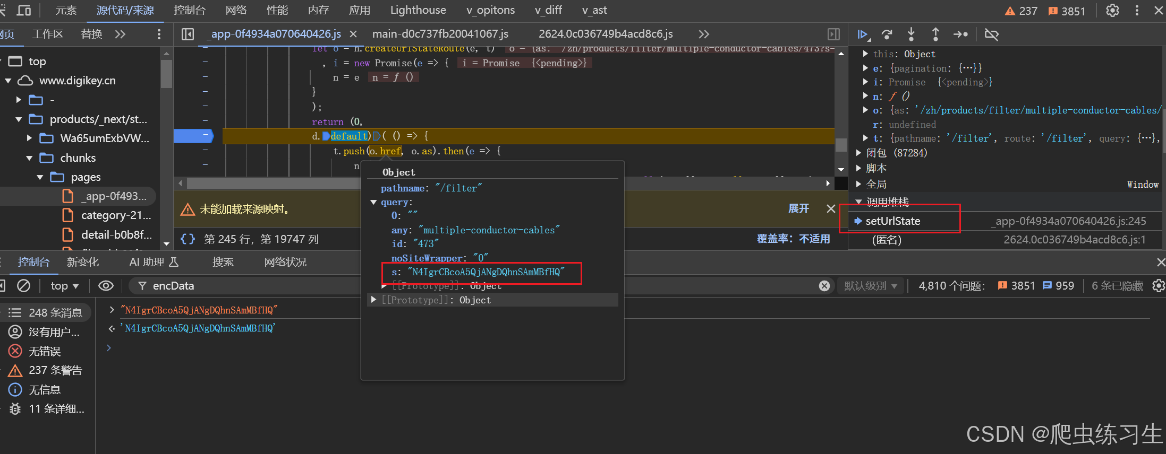
Task: Switch to the Console panel tab
Action: tap(190, 10)
